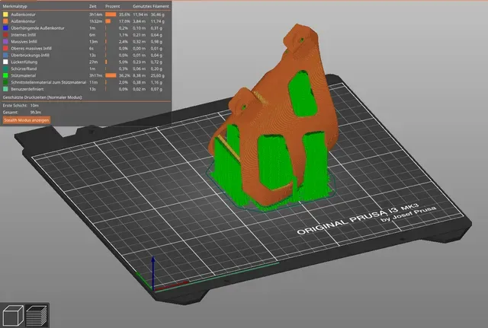Switch to the sliced layers preview icon

(x=37, y=315)
